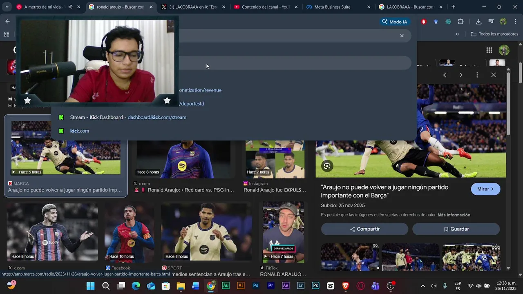Open Windows Start menu
Viewport: 523px width, 294px height.
tap(91, 286)
